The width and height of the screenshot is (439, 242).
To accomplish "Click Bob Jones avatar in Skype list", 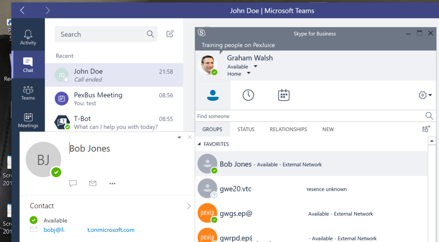I will tap(207, 164).
